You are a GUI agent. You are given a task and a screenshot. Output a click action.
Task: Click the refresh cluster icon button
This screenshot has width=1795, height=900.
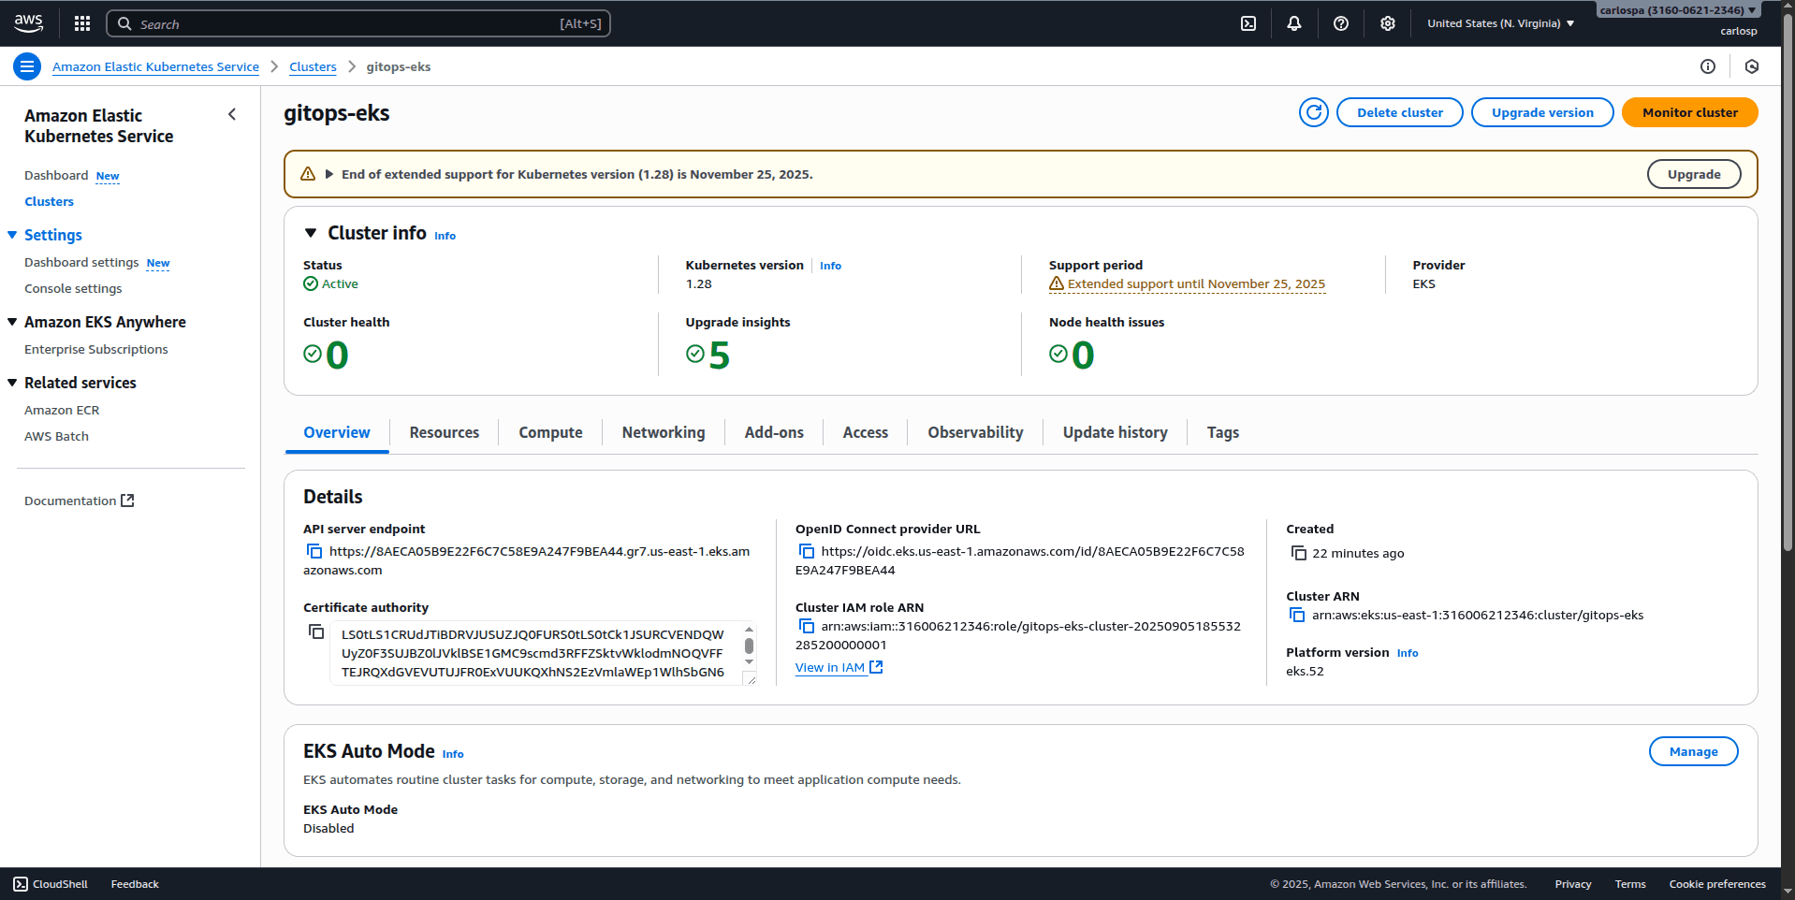(1313, 112)
